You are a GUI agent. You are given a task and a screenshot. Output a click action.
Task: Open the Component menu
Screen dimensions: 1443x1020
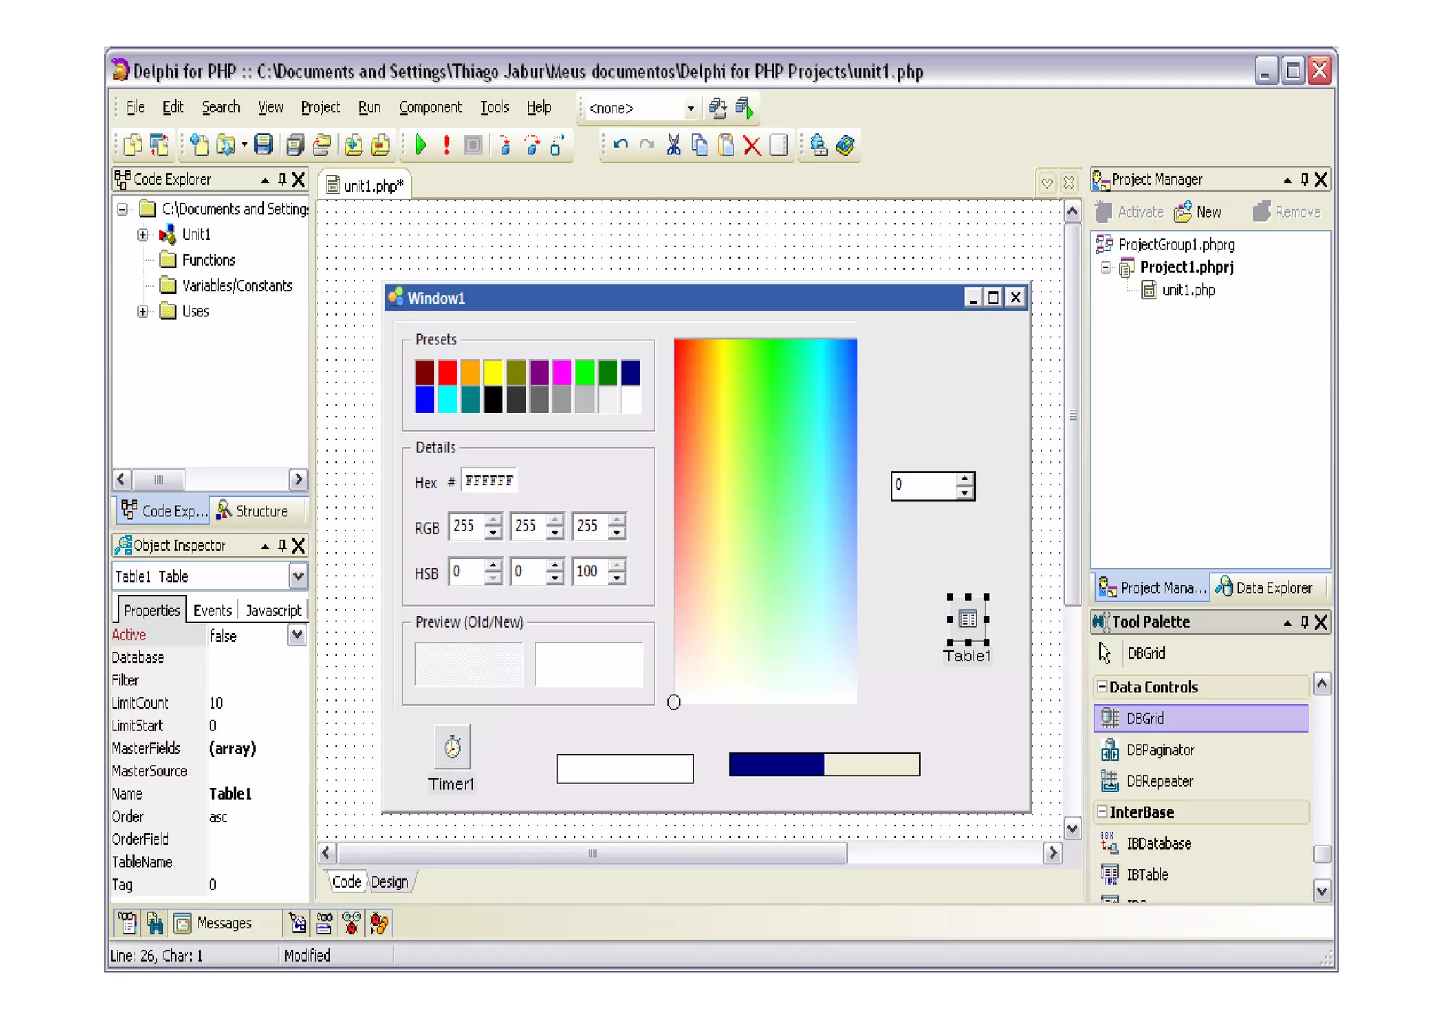pos(430,107)
